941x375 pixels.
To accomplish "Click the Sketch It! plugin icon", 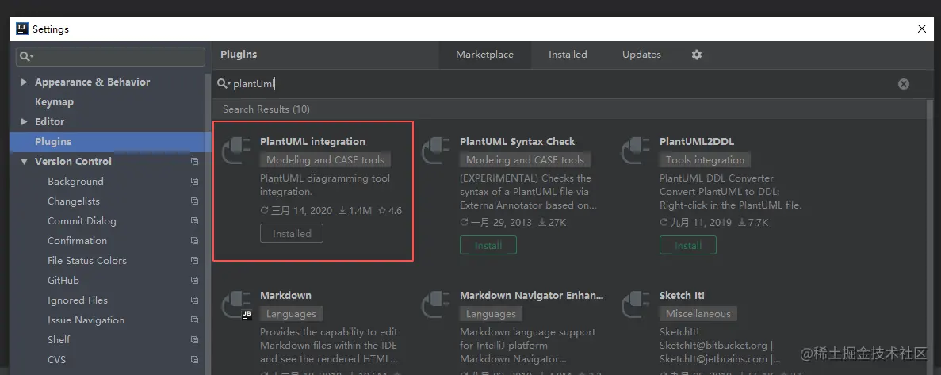I will [x=636, y=304].
